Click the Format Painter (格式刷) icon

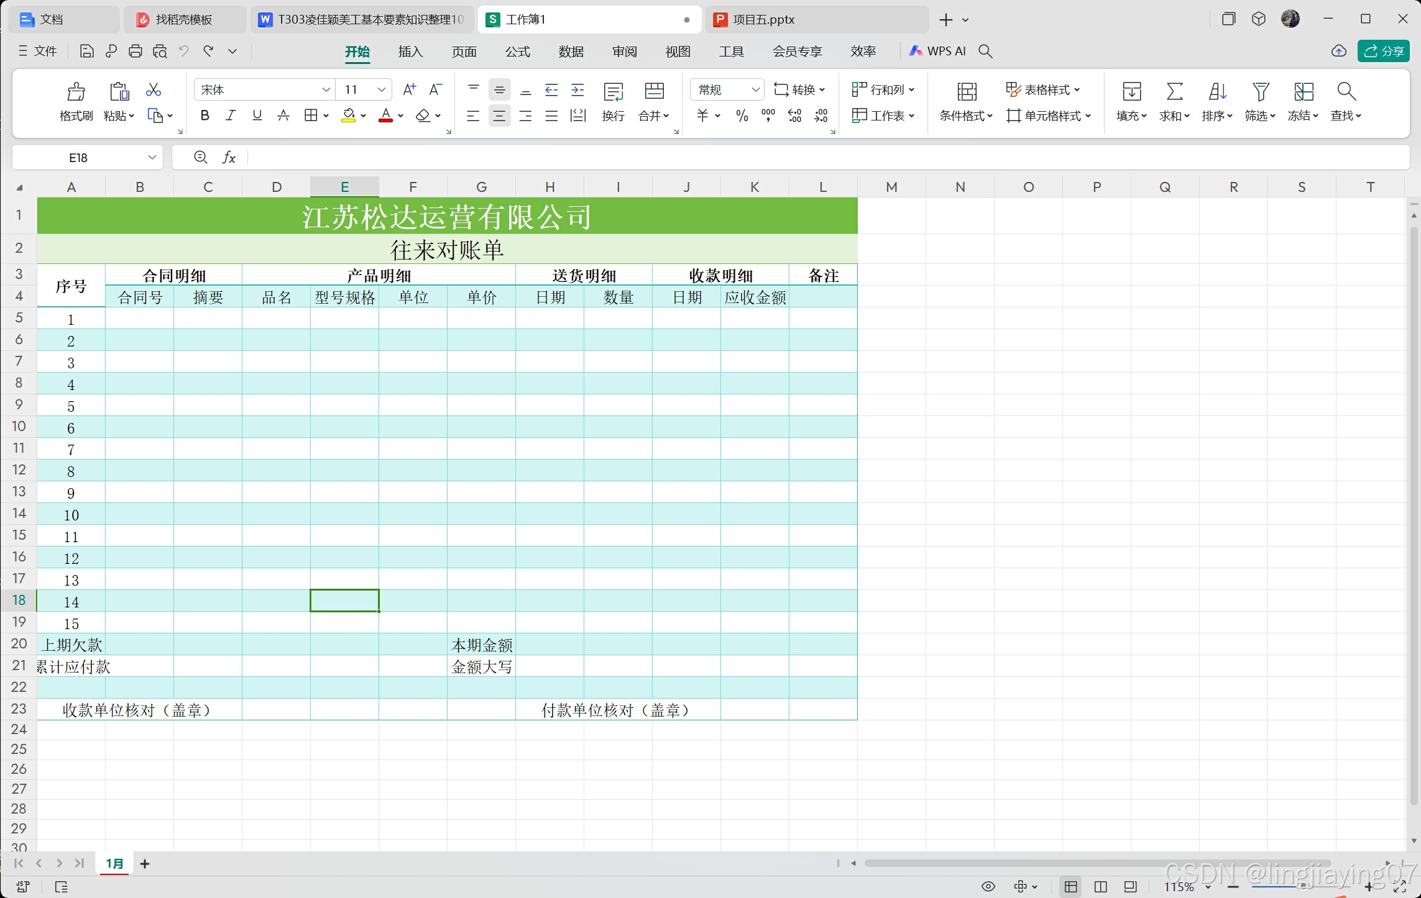(x=76, y=92)
